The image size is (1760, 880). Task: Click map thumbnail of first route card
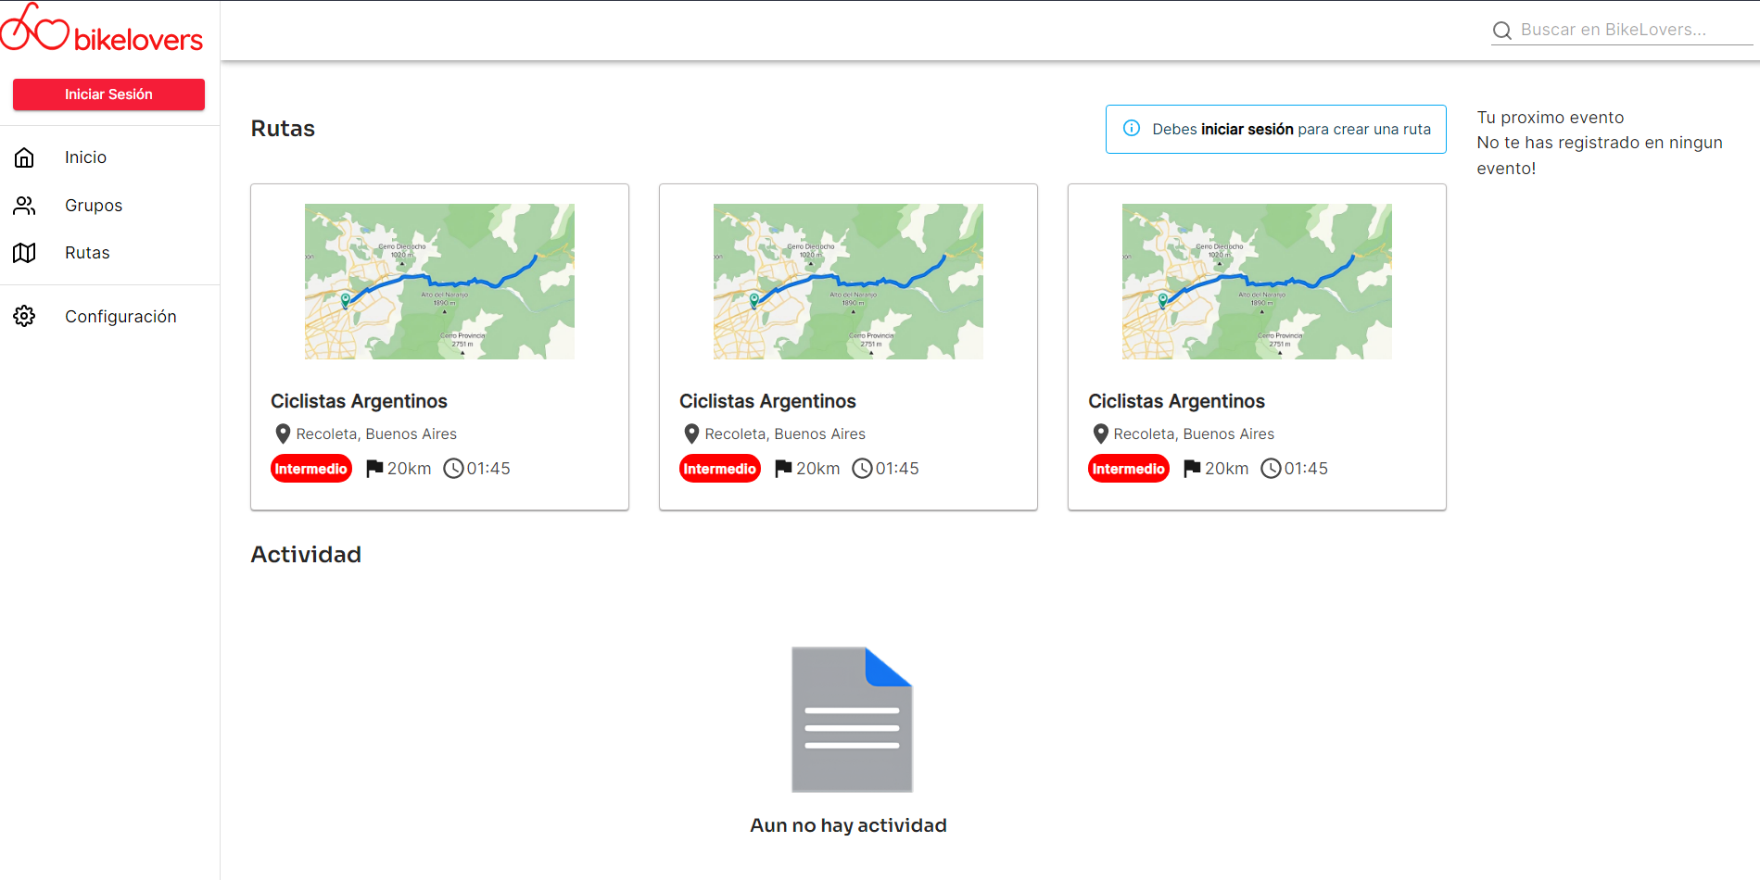(439, 282)
